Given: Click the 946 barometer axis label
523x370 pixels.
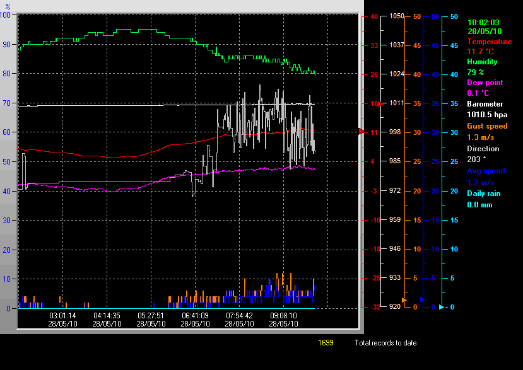Looking at the screenshot, I should point(395,248).
